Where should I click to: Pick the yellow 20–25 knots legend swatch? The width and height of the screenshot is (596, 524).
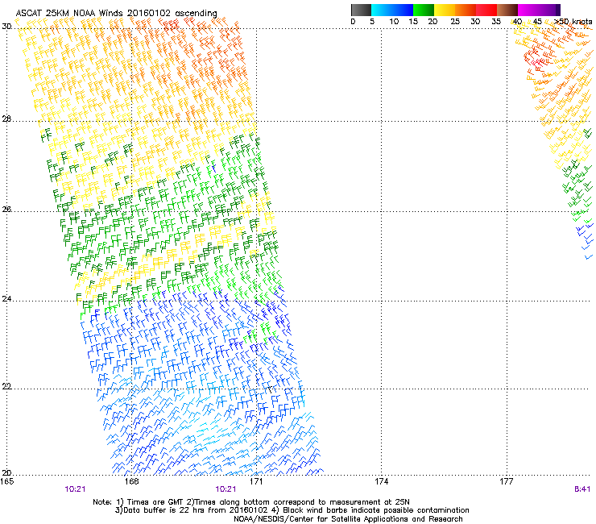[x=445, y=10]
